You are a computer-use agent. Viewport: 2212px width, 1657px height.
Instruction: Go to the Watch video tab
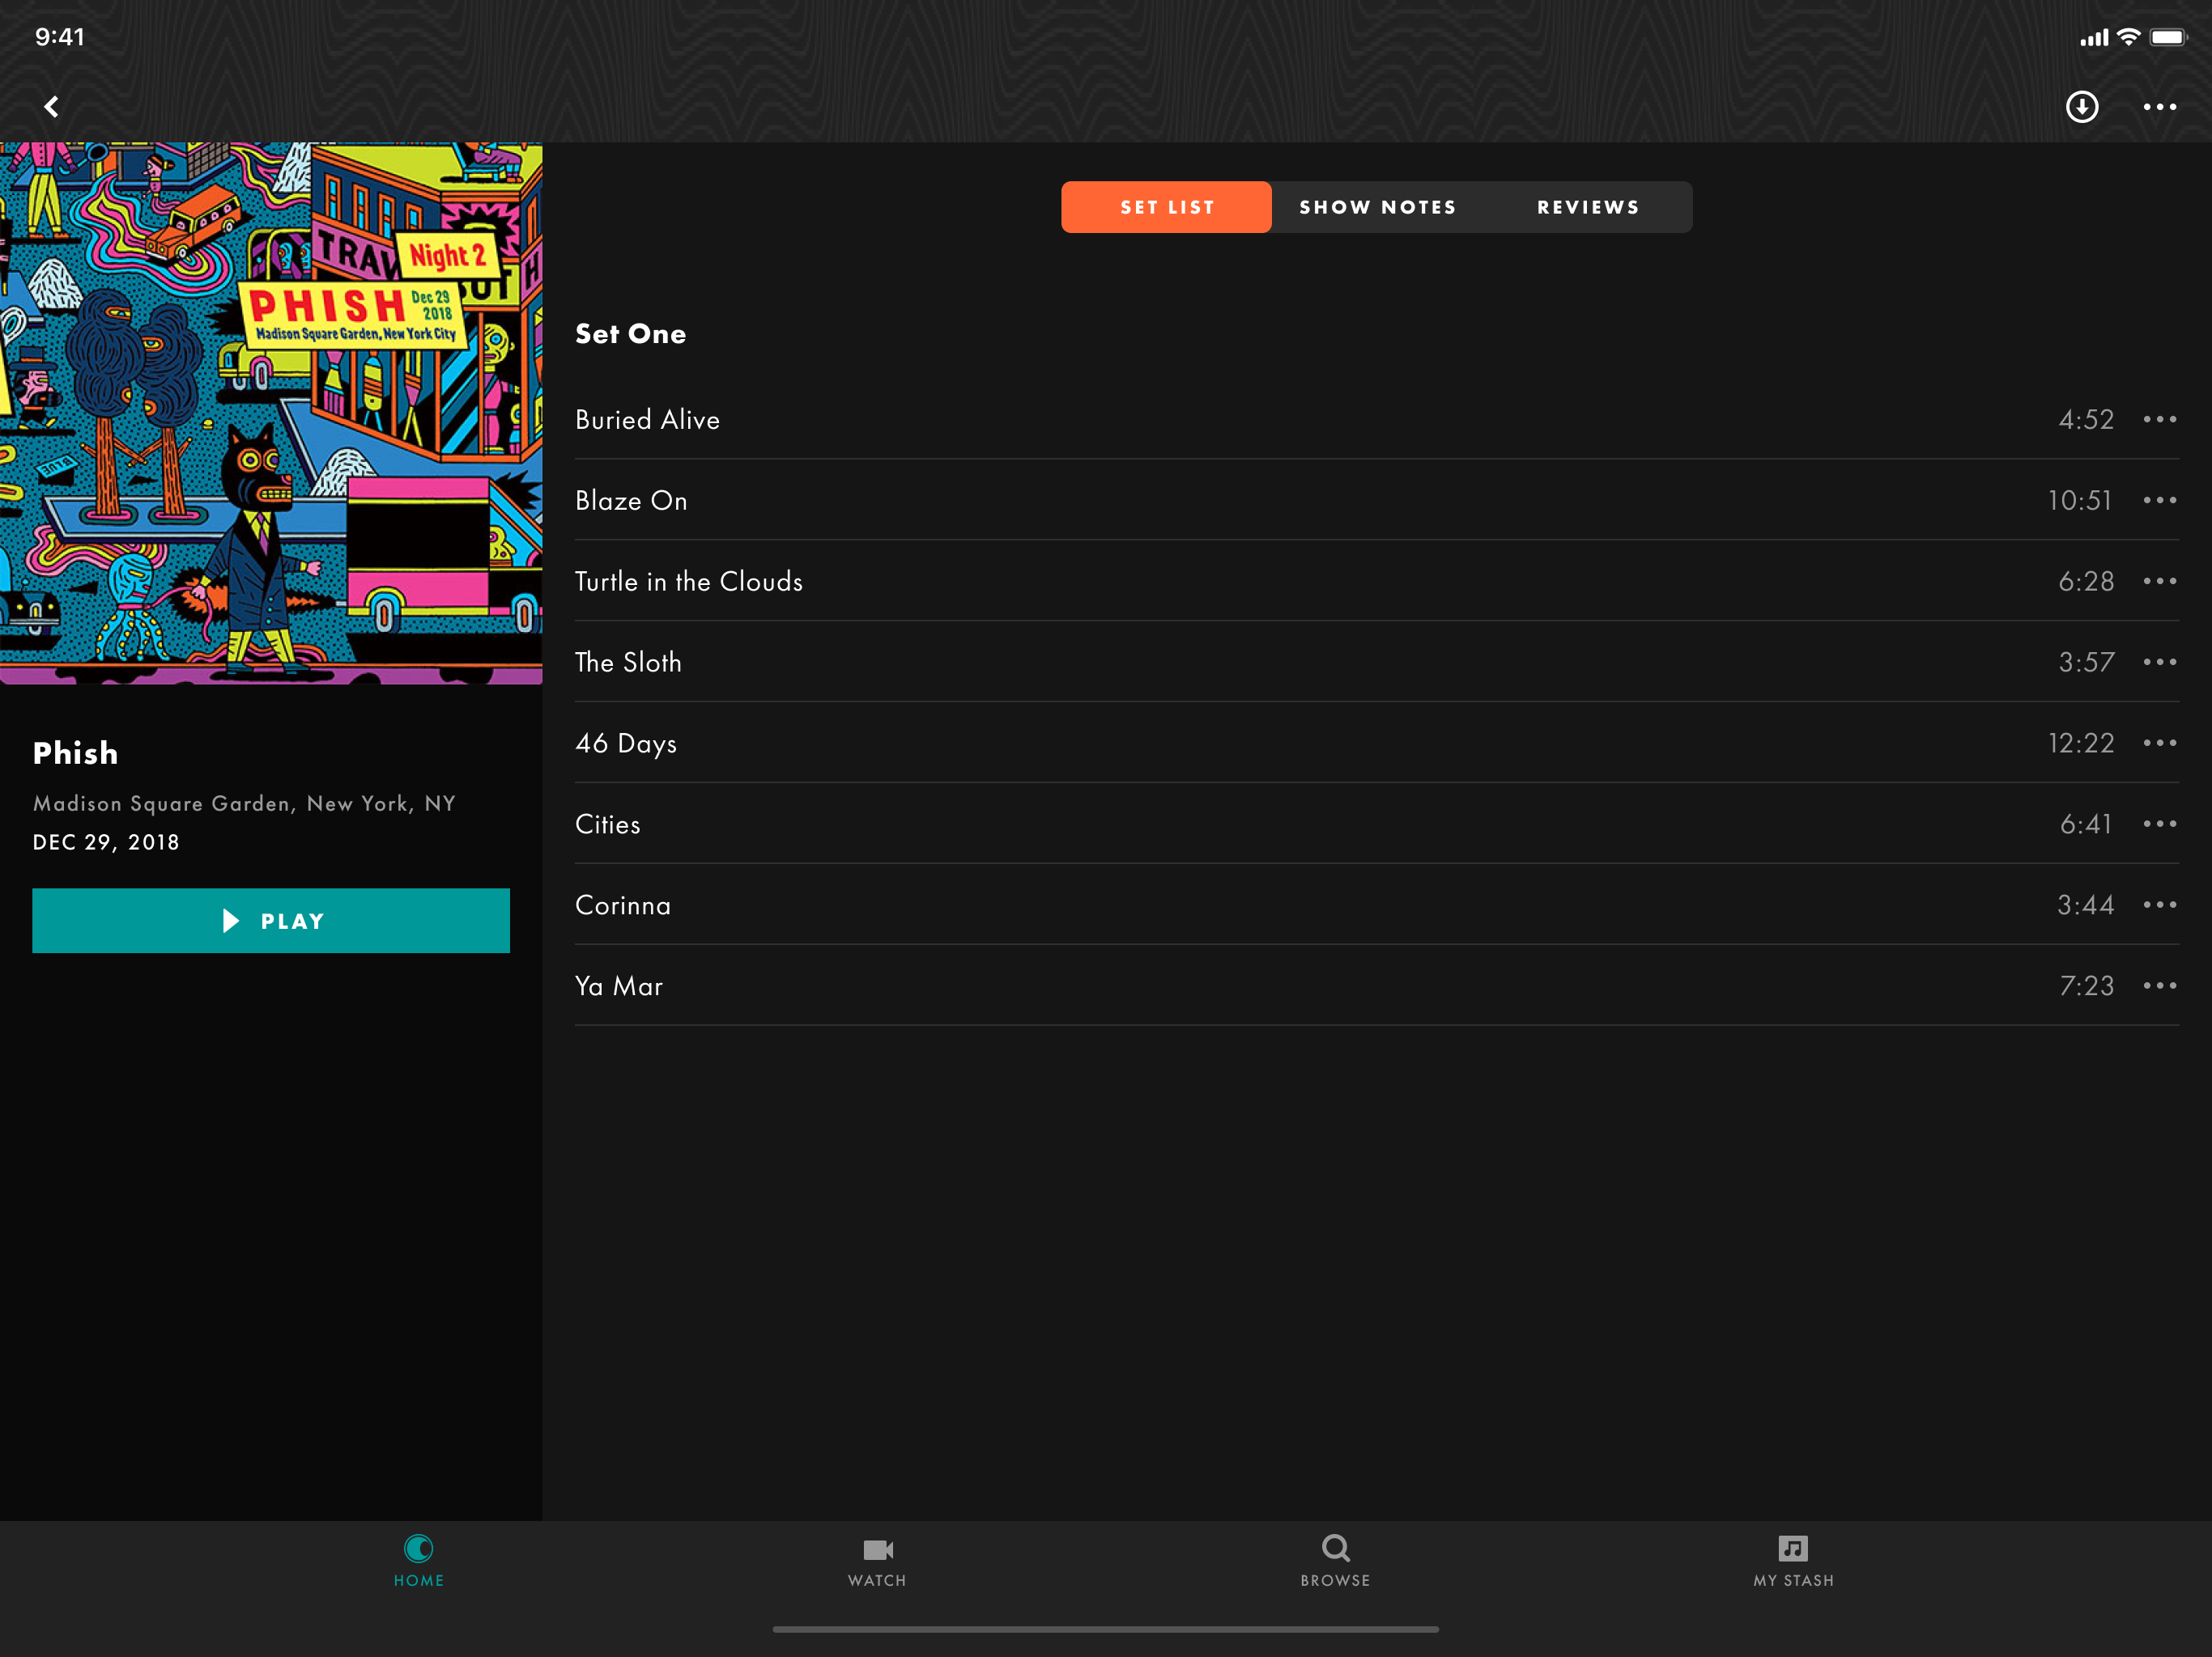[x=877, y=1560]
